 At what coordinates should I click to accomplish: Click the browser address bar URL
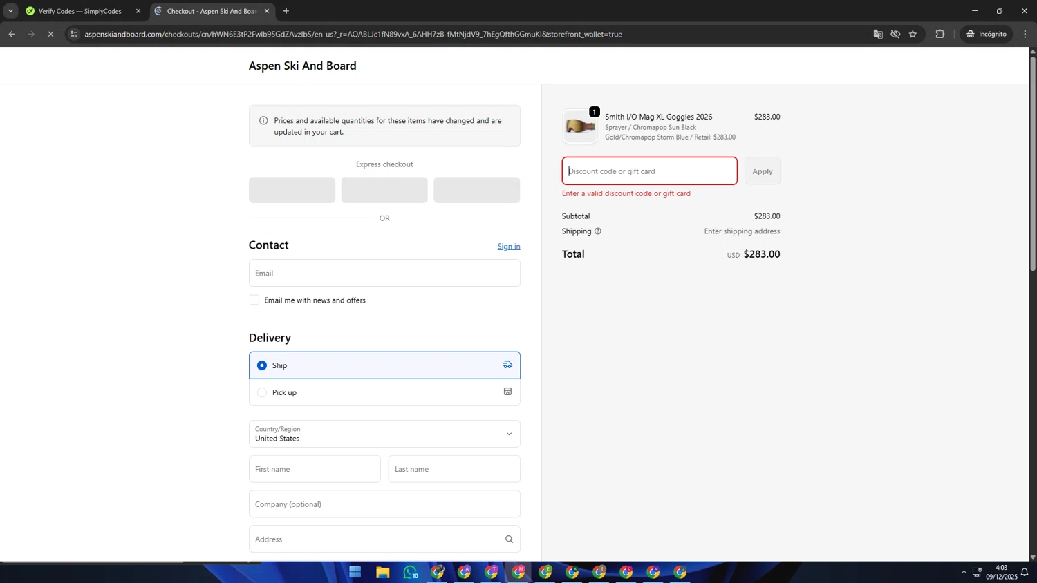[x=353, y=34]
